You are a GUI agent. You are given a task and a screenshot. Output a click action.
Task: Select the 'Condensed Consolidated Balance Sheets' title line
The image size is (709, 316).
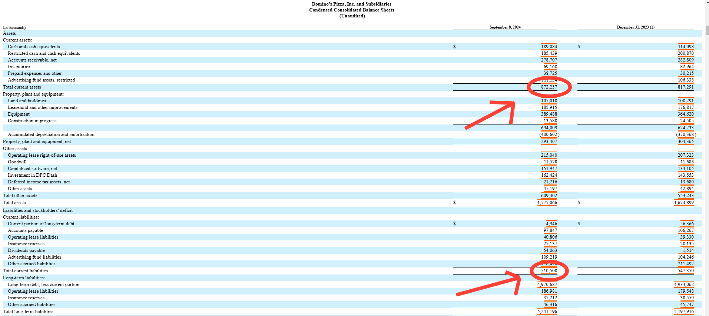(351, 10)
